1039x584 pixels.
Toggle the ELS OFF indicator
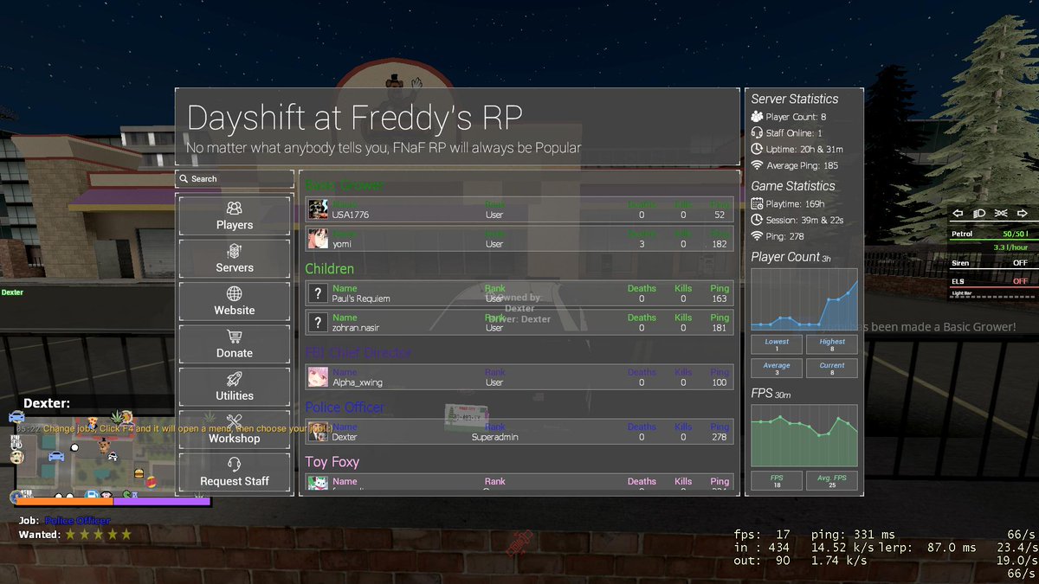click(1020, 281)
